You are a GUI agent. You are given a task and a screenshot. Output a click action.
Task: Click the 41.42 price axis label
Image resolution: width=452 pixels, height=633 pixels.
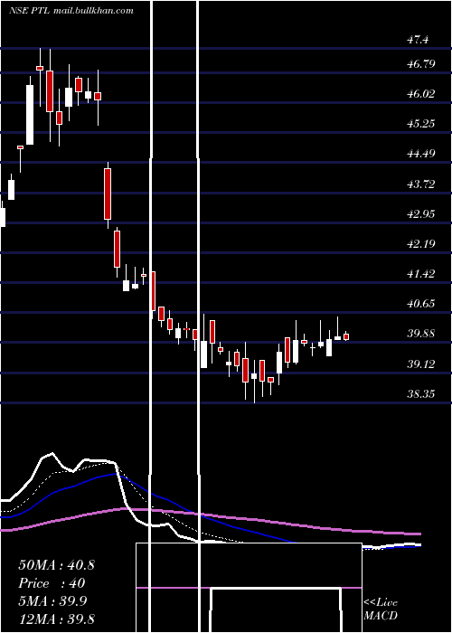pos(421,273)
